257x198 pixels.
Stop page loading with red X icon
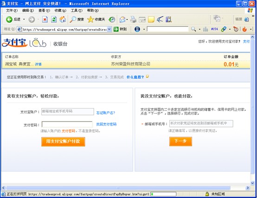tap(45, 19)
